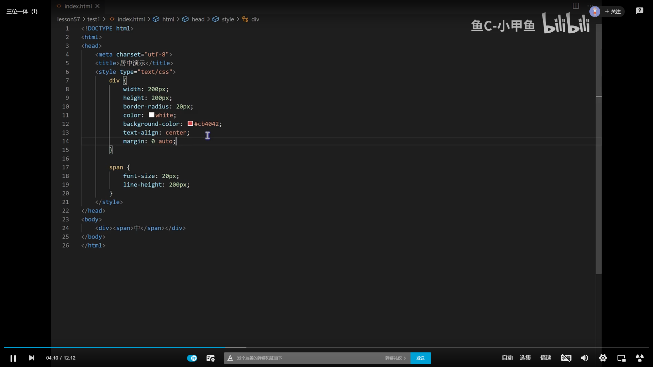The image size is (653, 367).
Task: Open the 倍速 playback speed menu
Action: click(x=546, y=358)
